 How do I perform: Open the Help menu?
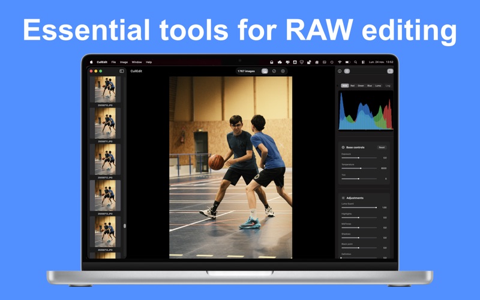pos(149,62)
